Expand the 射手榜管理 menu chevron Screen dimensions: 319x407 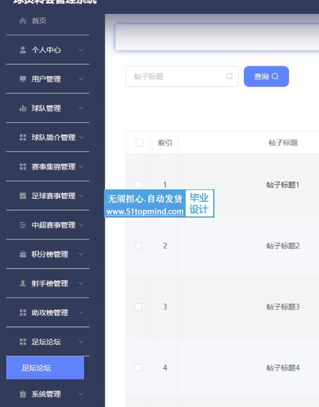81,283
